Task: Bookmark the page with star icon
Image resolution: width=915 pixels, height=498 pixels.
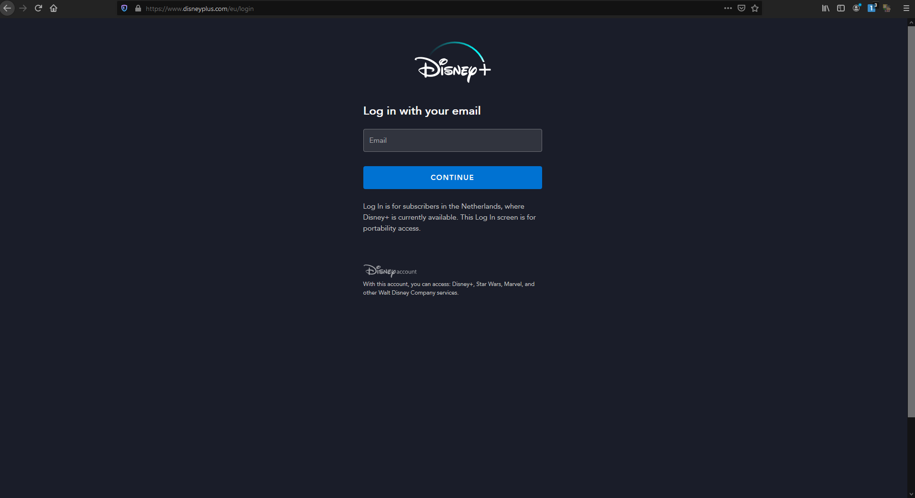Action: [754, 8]
